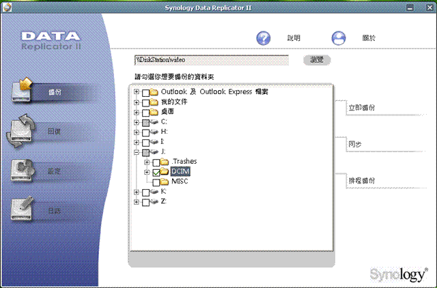The height and width of the screenshot is (288, 437).
Task: Click the K: drive icon
Action: pos(154,192)
